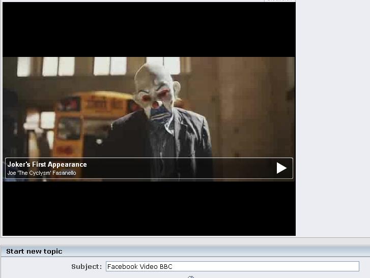Viewport: 370px width, 278px height.
Task: Play the Joker's First Appearance video
Action: (281, 168)
